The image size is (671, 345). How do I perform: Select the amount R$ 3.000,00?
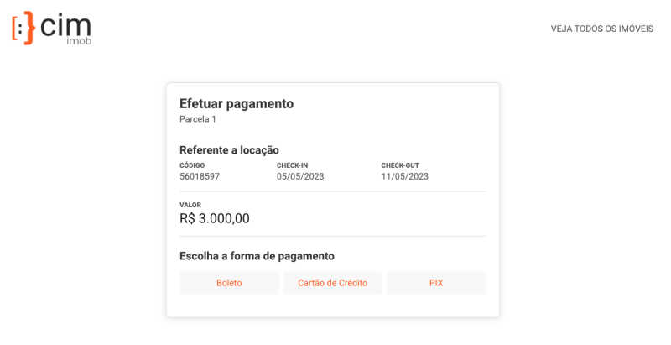pos(215,219)
